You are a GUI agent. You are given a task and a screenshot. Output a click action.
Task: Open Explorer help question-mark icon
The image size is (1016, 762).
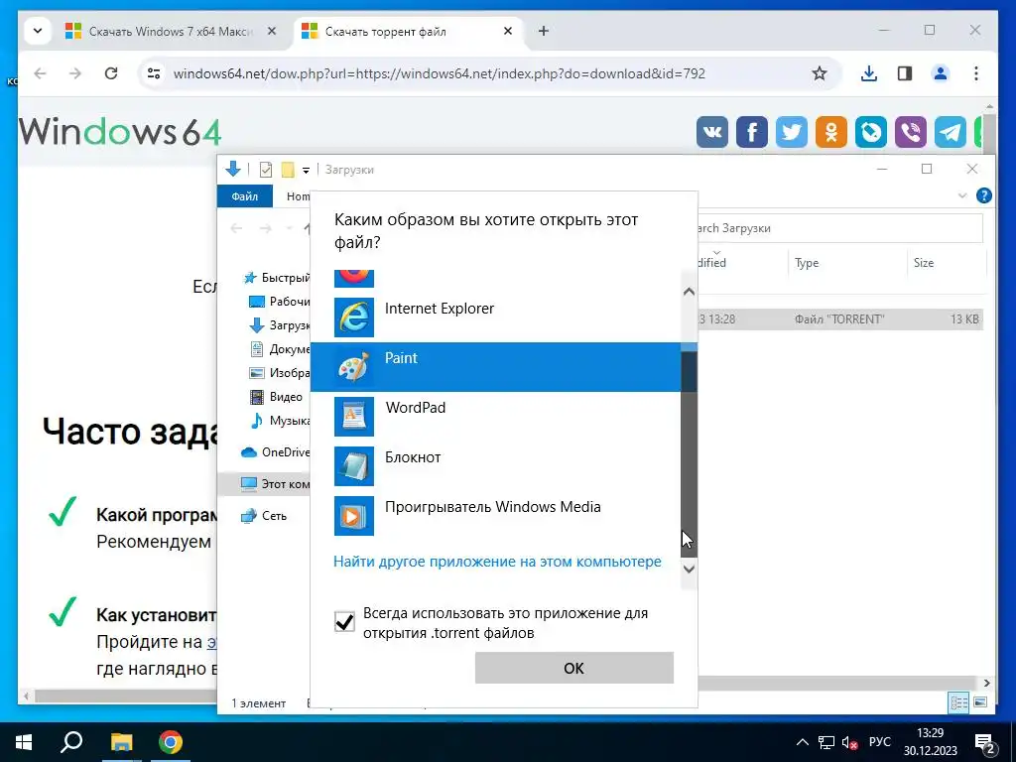coord(983,195)
